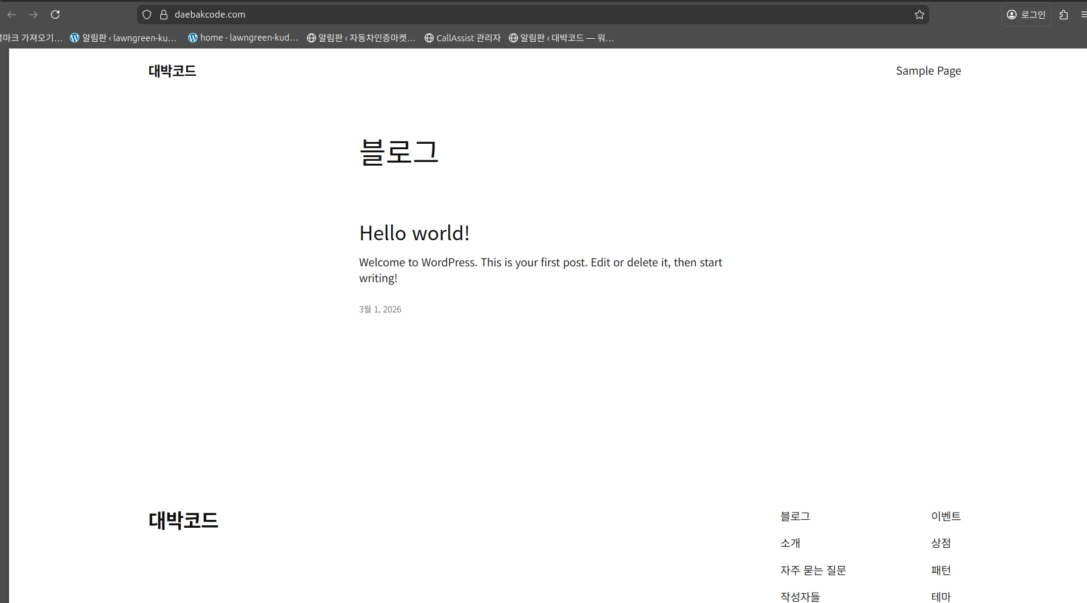Open the CallAssist 관리자 bookmark

pos(462,38)
